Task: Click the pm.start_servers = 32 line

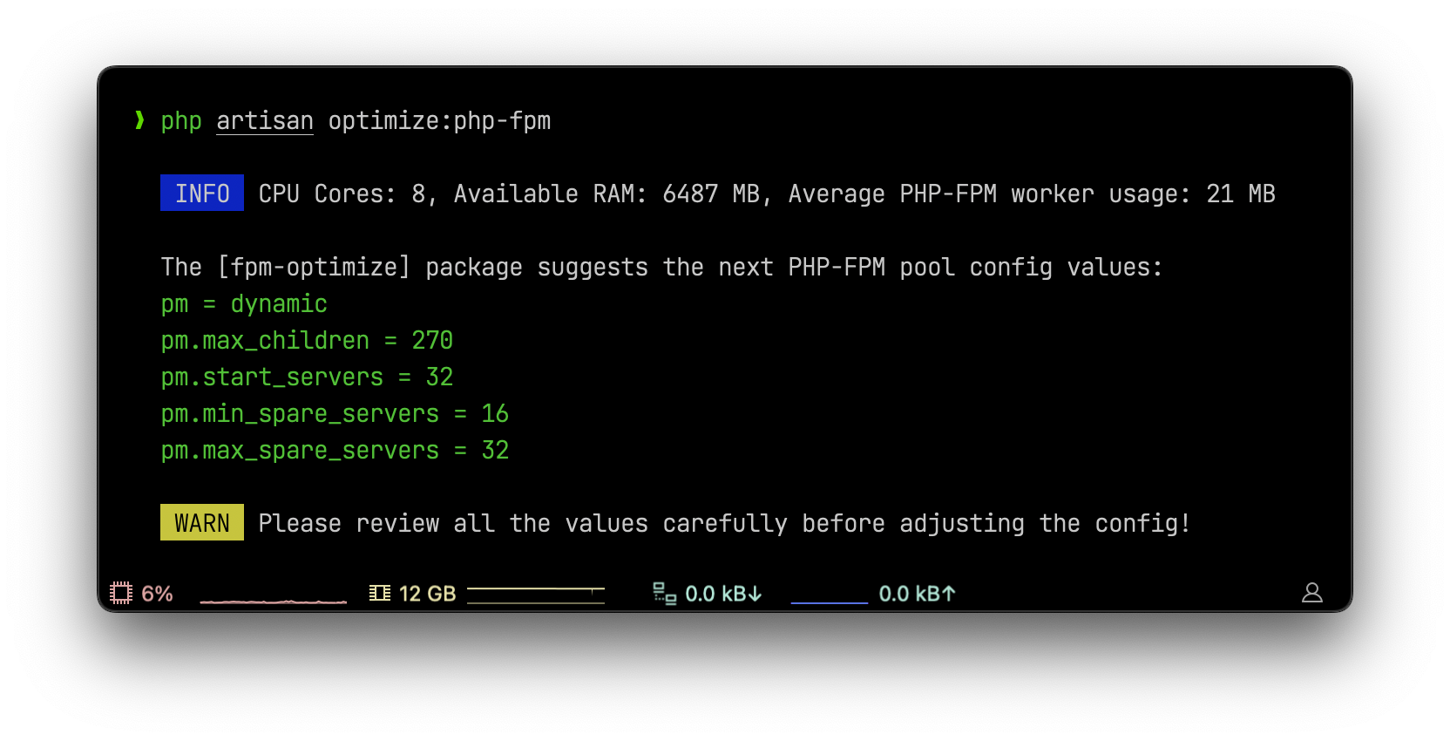Action: (x=307, y=377)
